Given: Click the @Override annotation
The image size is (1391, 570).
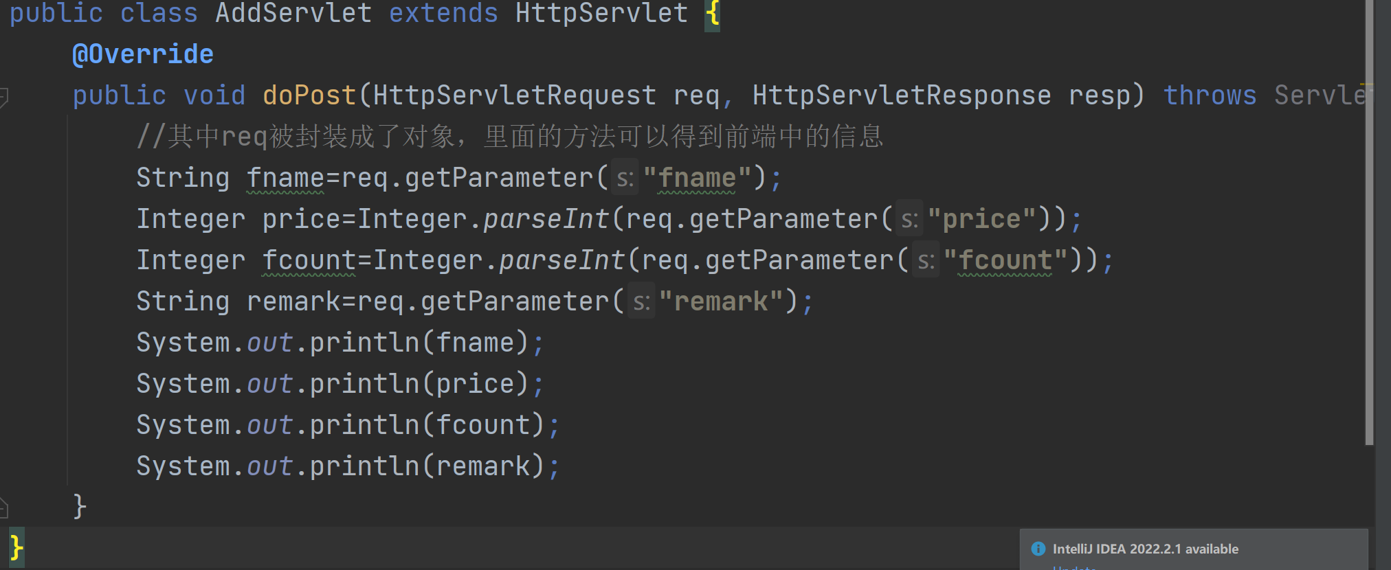Looking at the screenshot, I should point(143,54).
